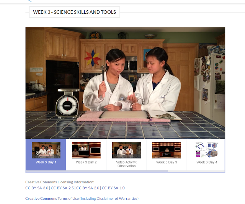Screen dimensions: 245x204
Task: Open the CC-BY-SA-2.5 license link
Action: (62, 188)
